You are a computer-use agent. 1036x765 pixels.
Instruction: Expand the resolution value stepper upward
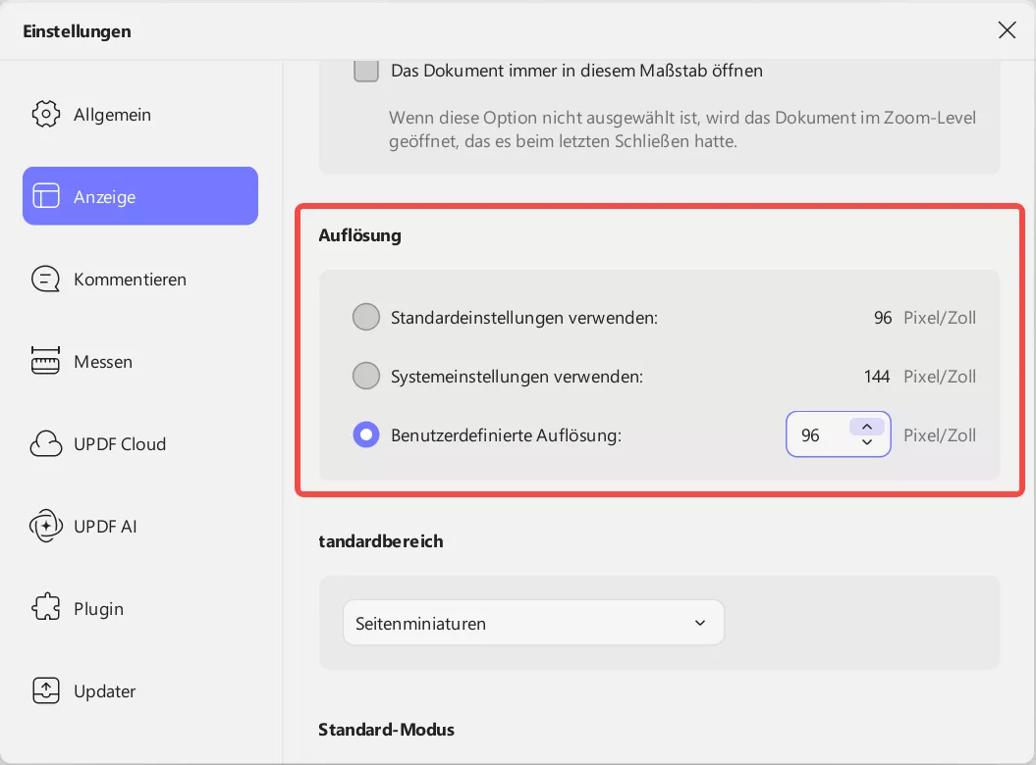pyautogui.click(x=866, y=426)
